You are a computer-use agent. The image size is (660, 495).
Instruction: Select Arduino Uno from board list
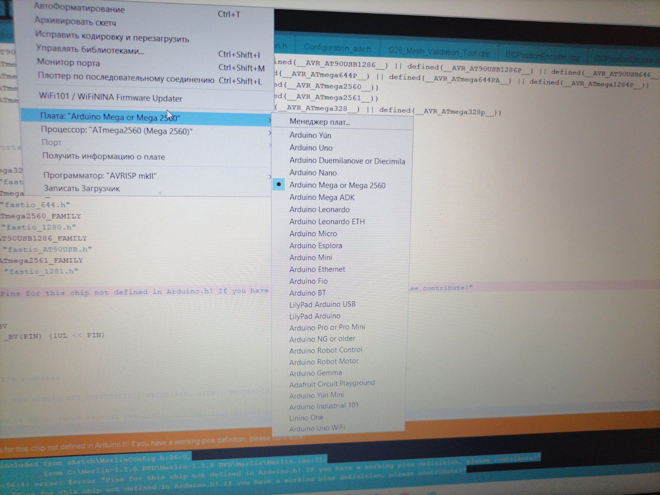[x=311, y=148]
